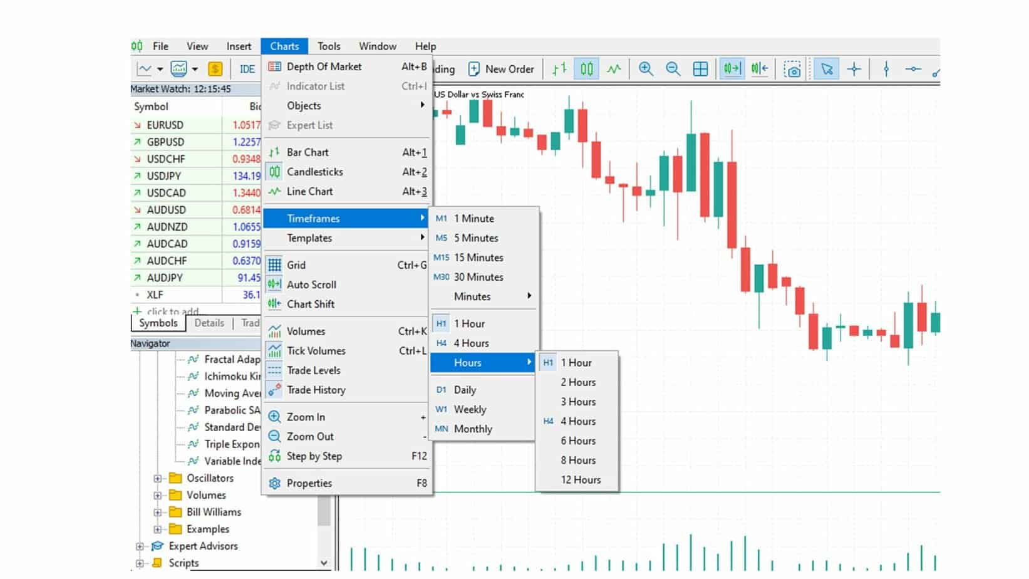Image resolution: width=1029 pixels, height=579 pixels.
Task: Select USDJPY row in Market Watch
Action: coord(195,176)
